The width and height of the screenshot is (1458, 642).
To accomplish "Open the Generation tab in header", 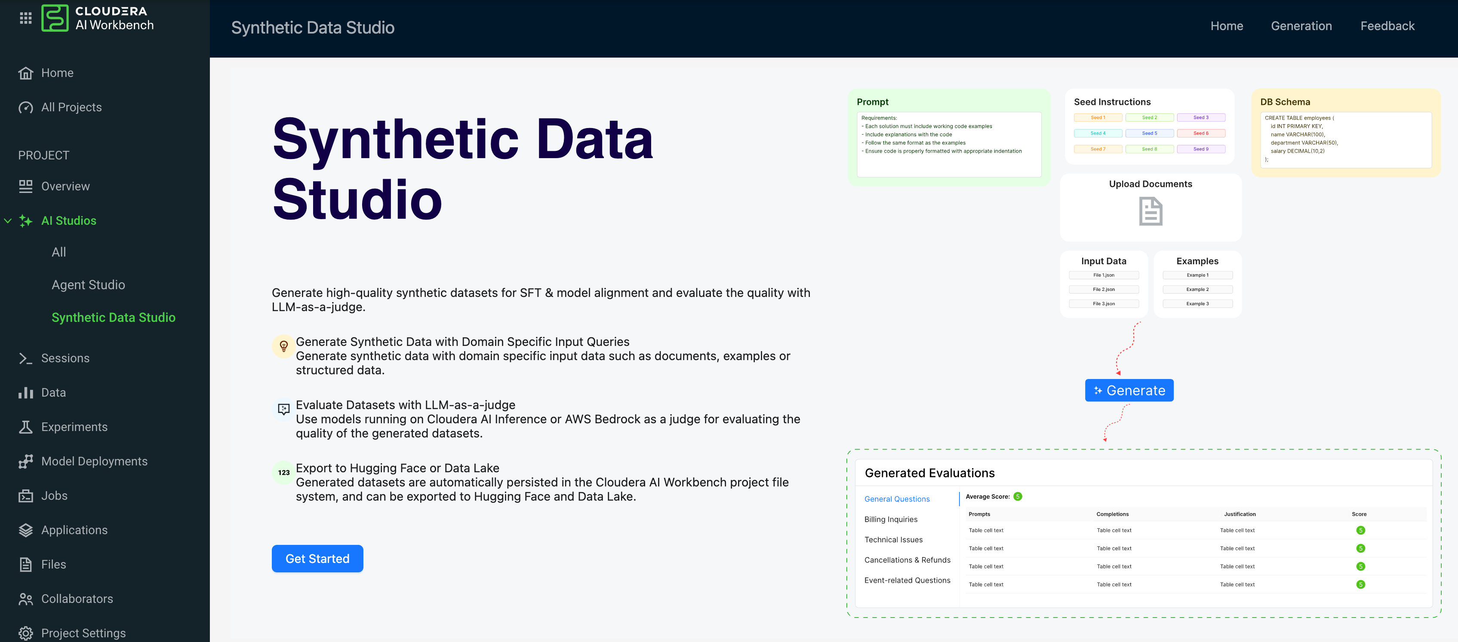I will tap(1301, 26).
